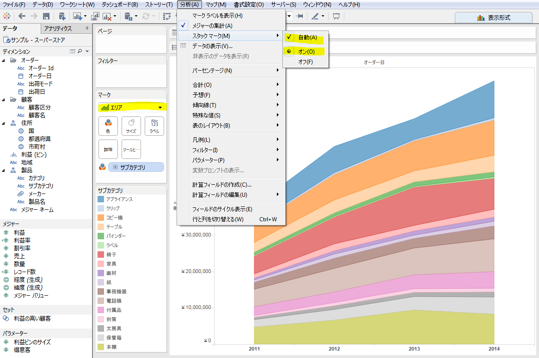The height and width of the screenshot is (358, 539).
Task: Click 椅子 red legend swatch
Action: coord(101,255)
